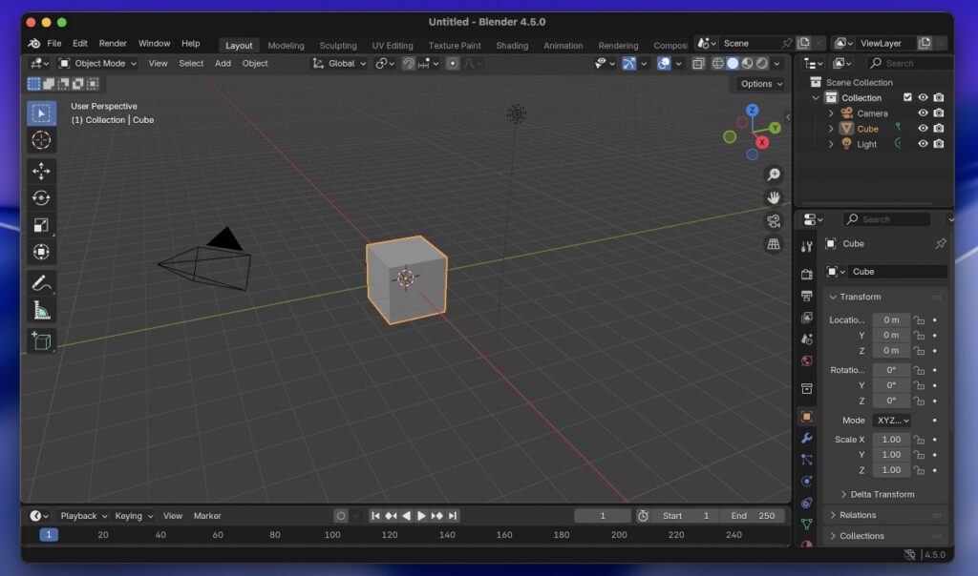Open the Options dropdown in viewport

coord(761,83)
